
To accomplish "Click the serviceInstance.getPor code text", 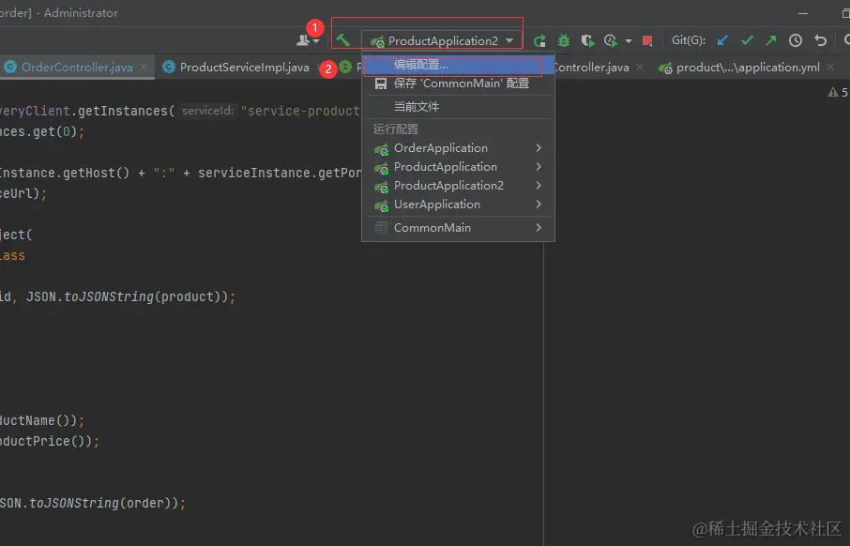I will [280, 173].
